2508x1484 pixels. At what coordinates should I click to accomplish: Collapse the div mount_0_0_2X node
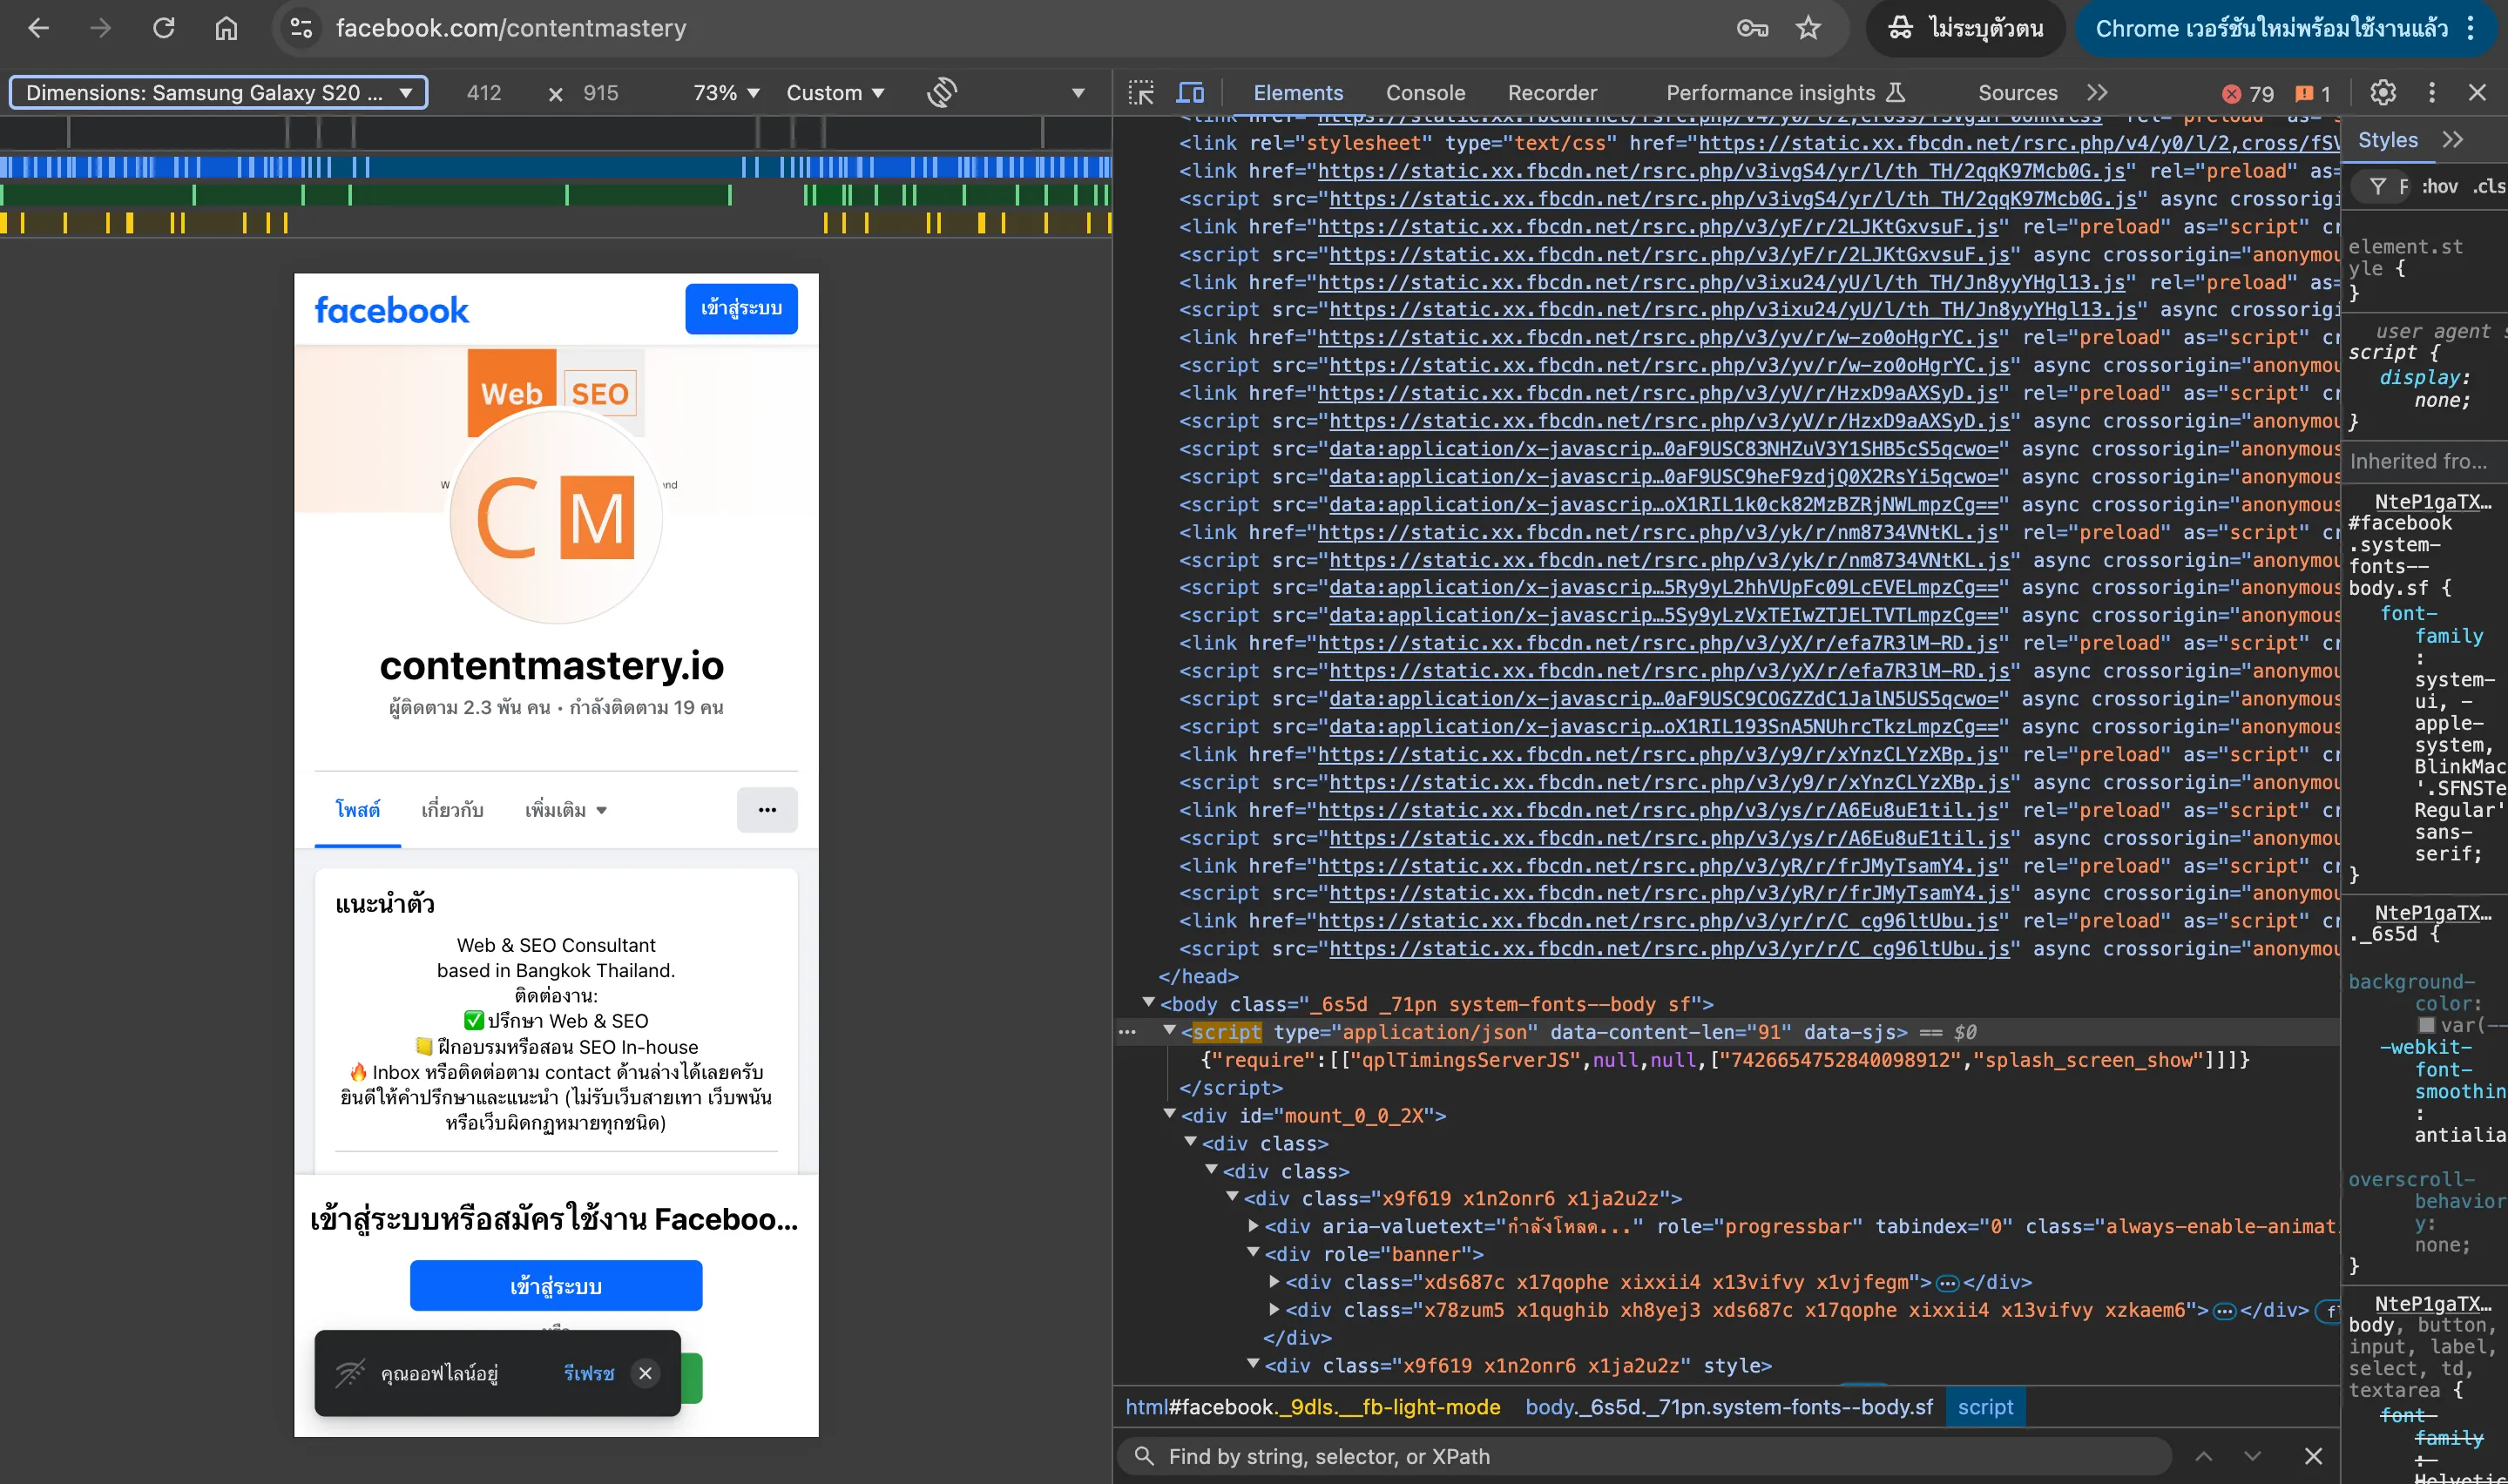click(1169, 1114)
